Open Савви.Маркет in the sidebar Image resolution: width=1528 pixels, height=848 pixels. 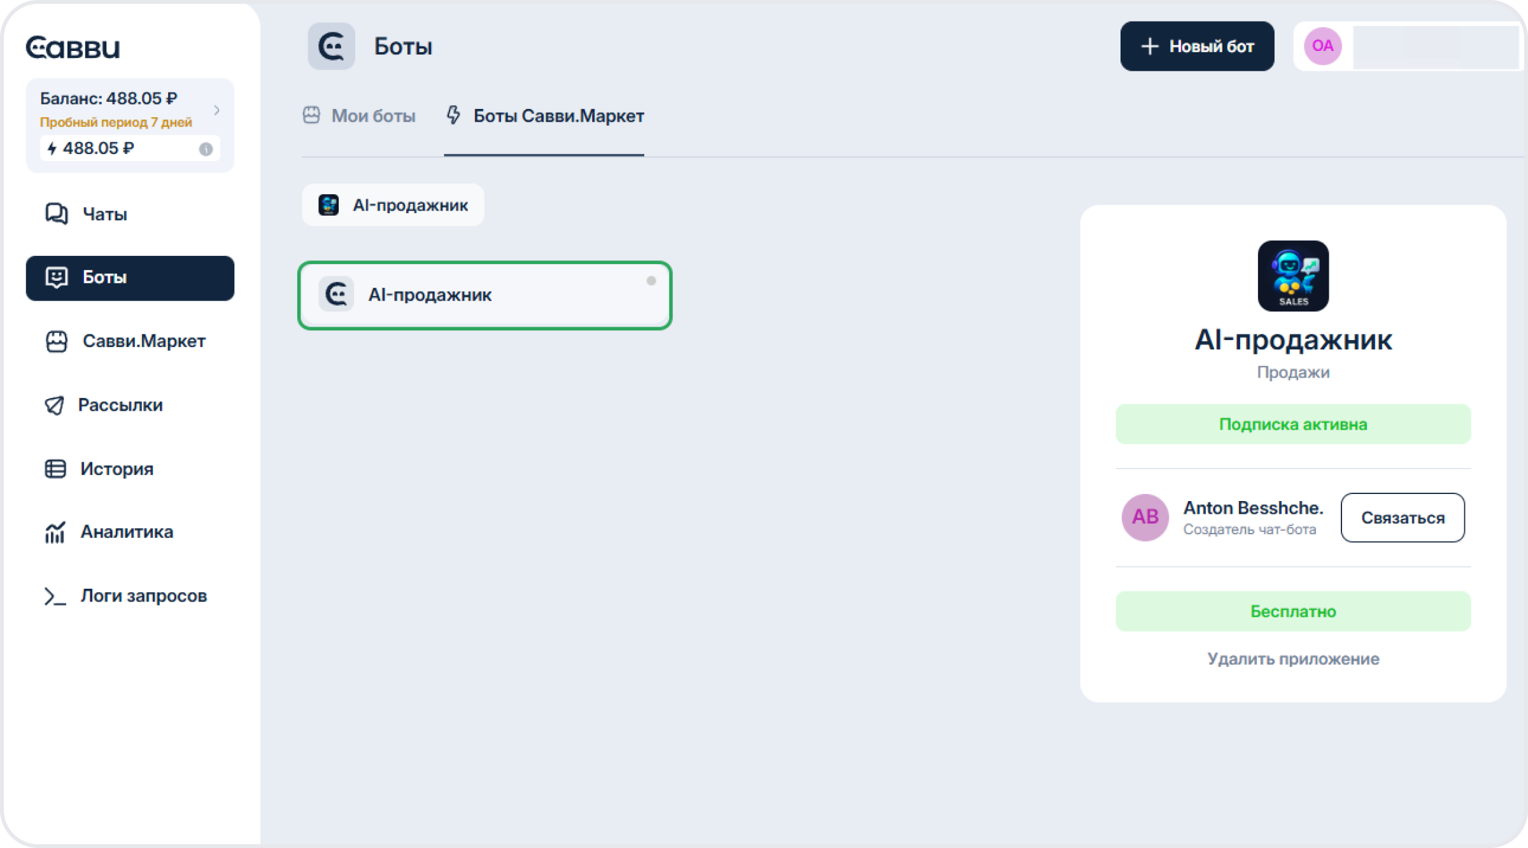coord(143,341)
